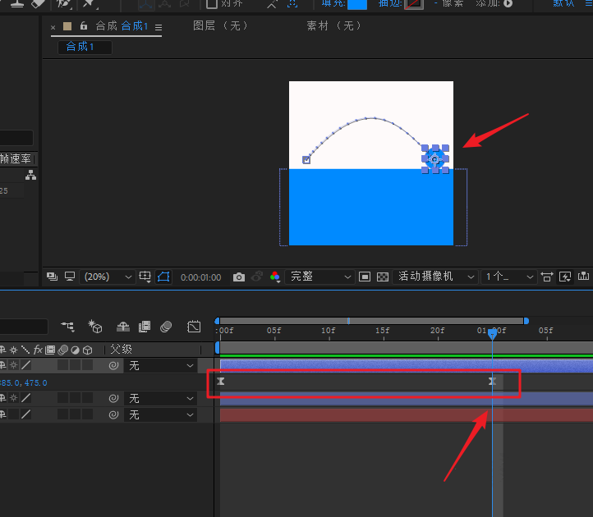Toggle the mask and shape path visibility

click(163, 277)
